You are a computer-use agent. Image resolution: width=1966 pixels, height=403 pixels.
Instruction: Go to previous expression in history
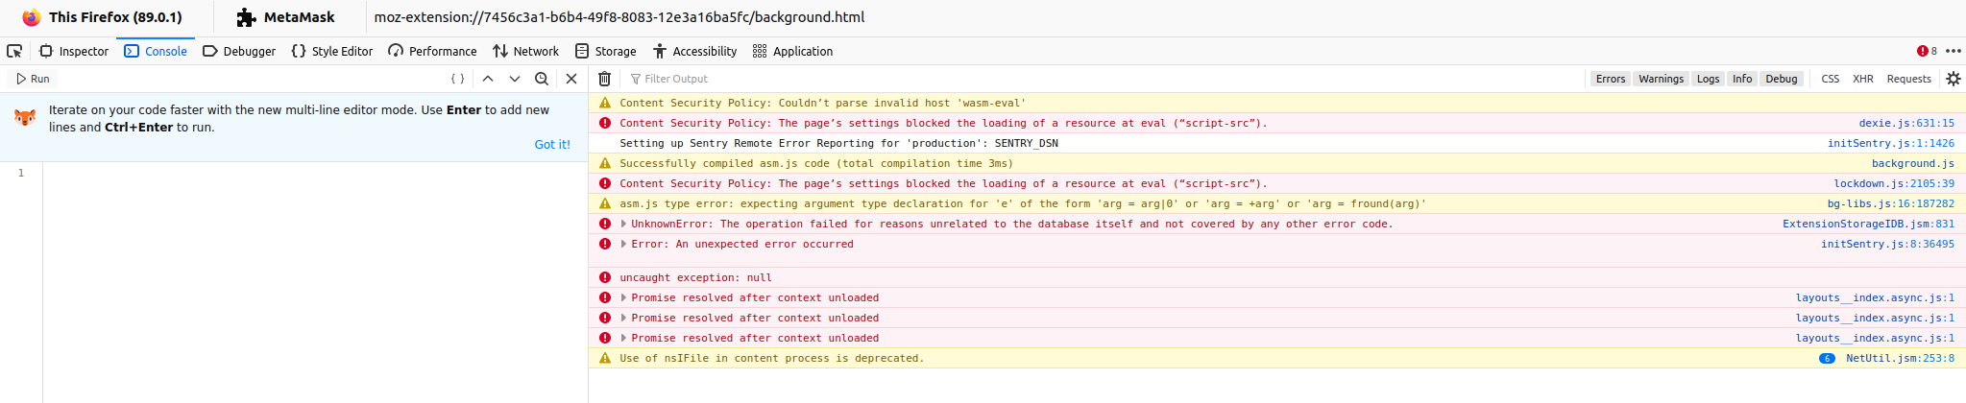coord(488,79)
